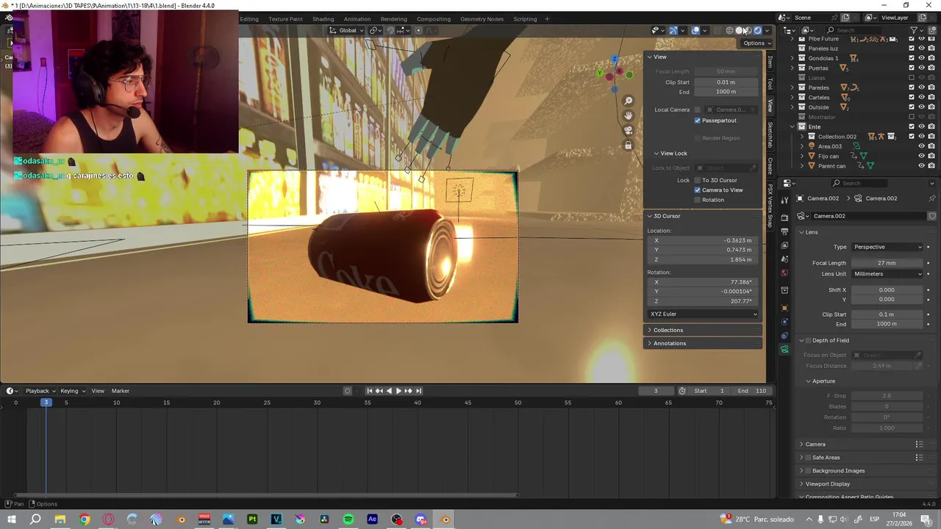This screenshot has width=941, height=529.
Task: Open the View Layer properties tab icon
Action: coord(784,245)
